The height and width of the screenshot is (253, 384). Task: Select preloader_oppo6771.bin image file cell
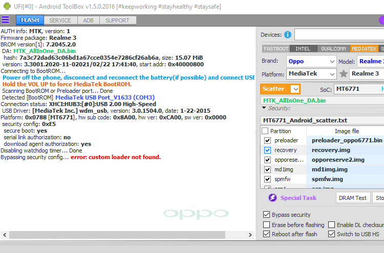345,141
